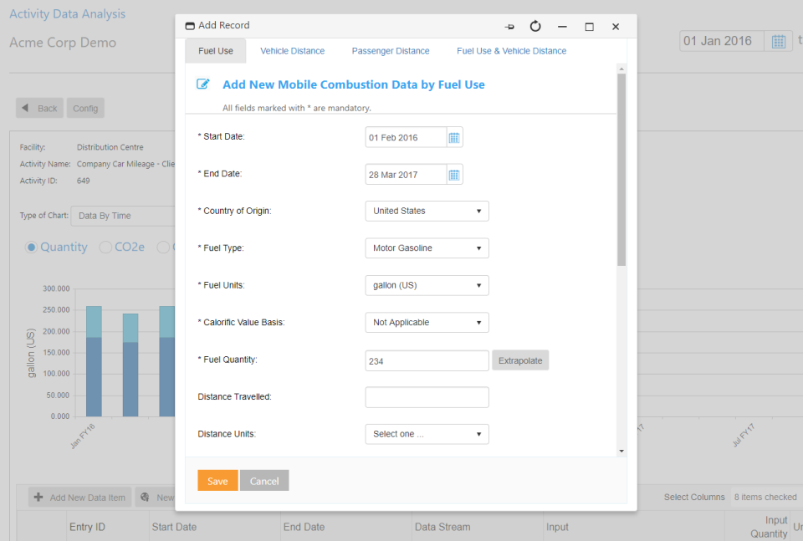This screenshot has height=541, width=803.
Task: Pin the Add Record dialog
Action: (509, 25)
